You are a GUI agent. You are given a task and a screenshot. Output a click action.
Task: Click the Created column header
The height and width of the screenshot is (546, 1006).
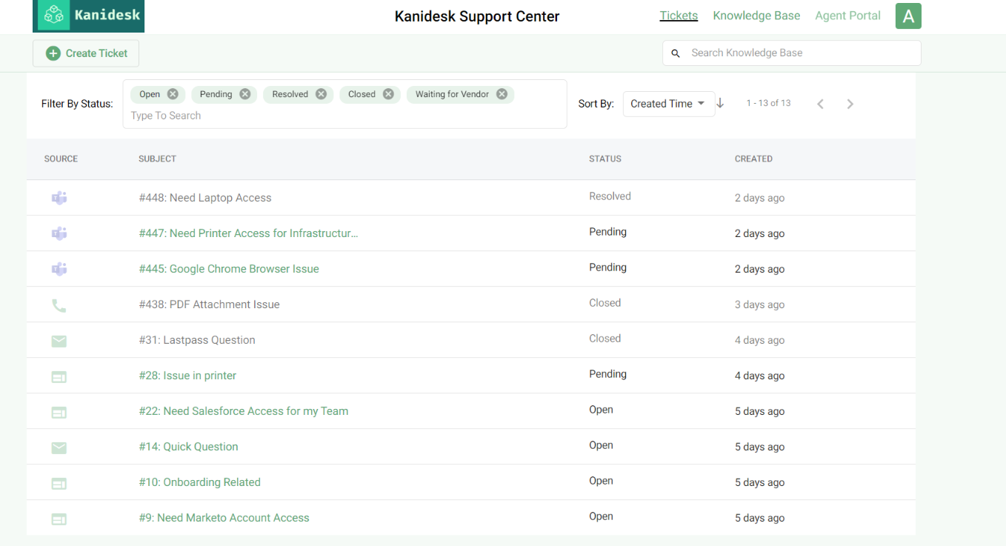pyautogui.click(x=753, y=159)
